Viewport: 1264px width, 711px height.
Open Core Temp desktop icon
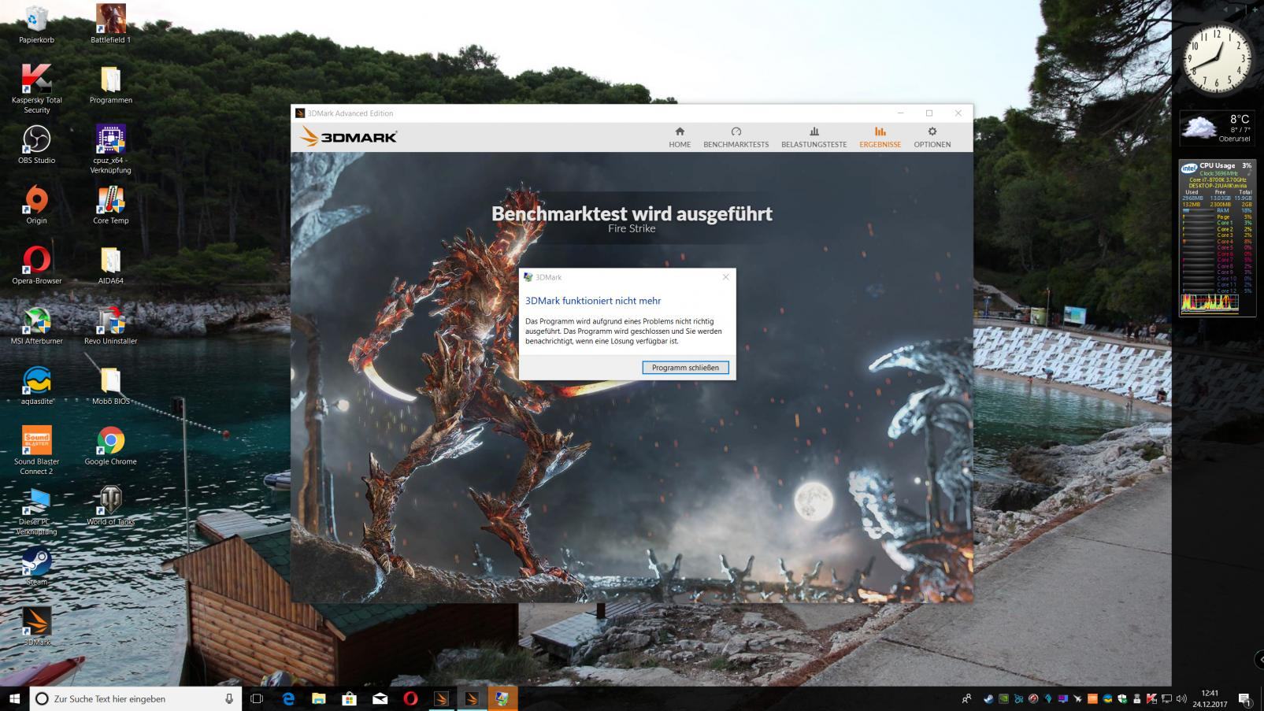coord(110,205)
